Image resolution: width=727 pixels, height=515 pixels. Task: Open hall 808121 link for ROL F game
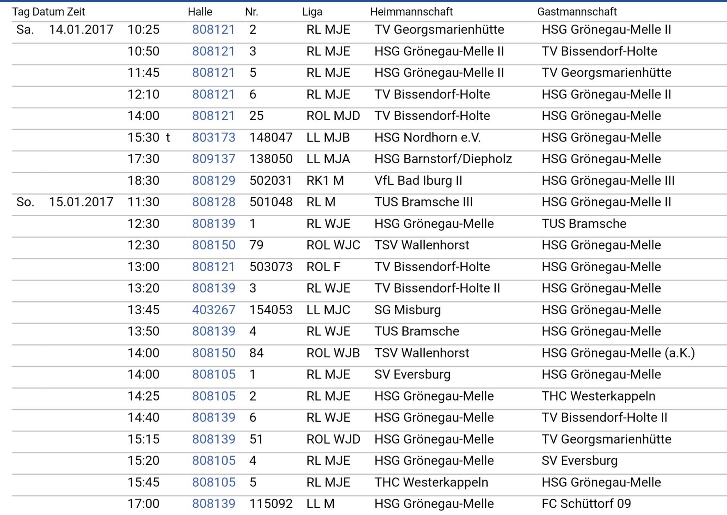[x=213, y=267]
